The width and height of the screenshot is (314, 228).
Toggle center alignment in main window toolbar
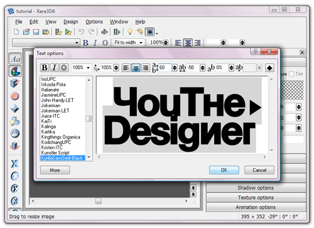pos(188,43)
